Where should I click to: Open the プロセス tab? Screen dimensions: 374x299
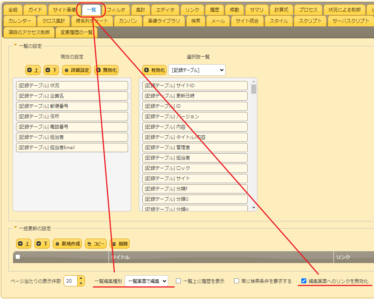[x=308, y=10]
